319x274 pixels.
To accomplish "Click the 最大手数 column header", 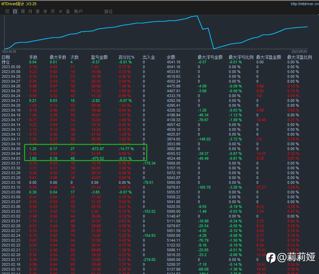I will click(x=58, y=57).
